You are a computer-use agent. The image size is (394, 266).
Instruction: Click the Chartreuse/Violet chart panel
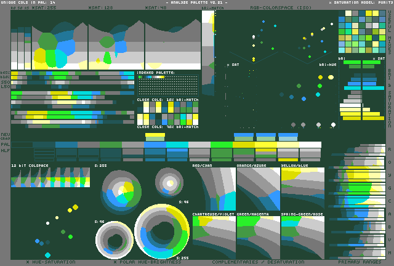pyautogui.click(x=214, y=237)
